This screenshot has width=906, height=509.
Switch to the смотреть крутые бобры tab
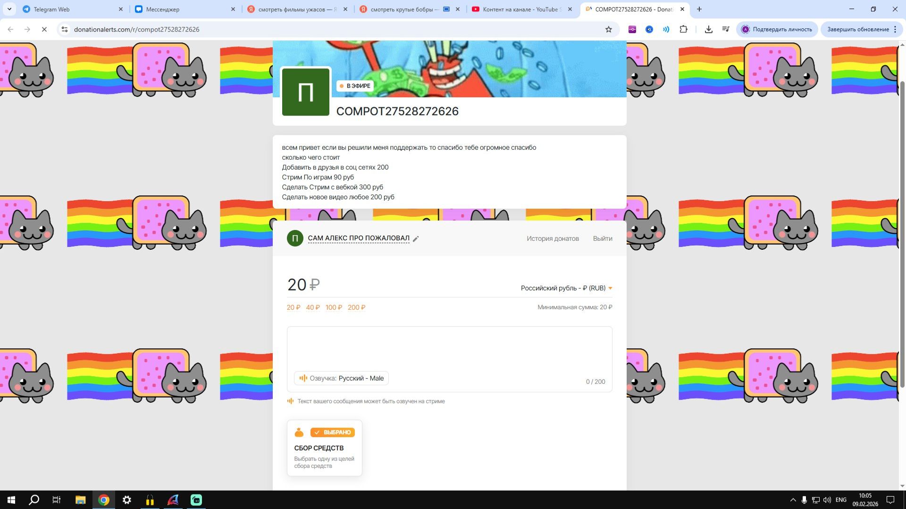point(410,9)
